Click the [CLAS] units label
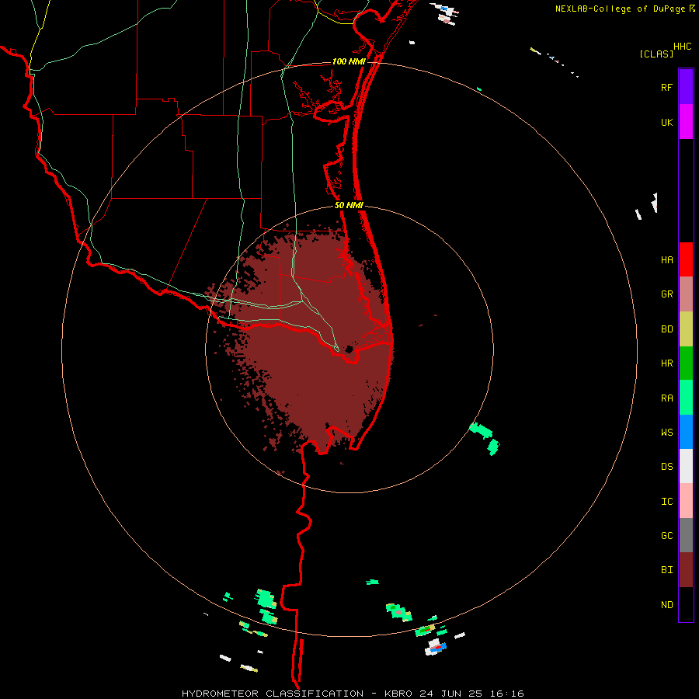The image size is (699, 699). [656, 54]
